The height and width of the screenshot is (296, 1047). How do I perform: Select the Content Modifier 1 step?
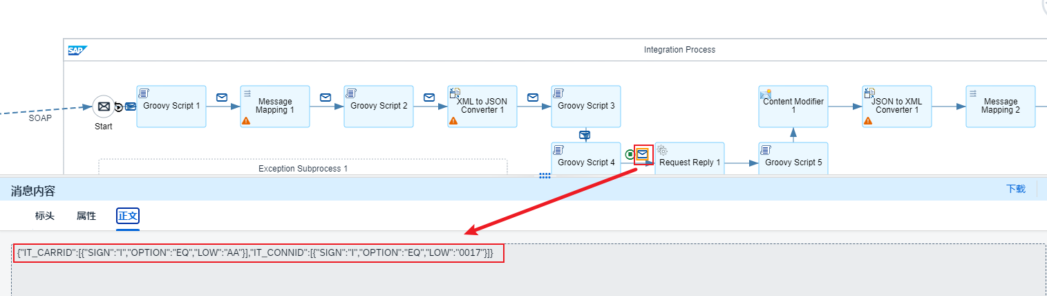pos(793,107)
